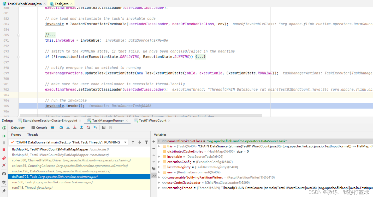Remove the selected watch
Image resolution: width=373 pixels, height=197 pixels.
point(154,148)
